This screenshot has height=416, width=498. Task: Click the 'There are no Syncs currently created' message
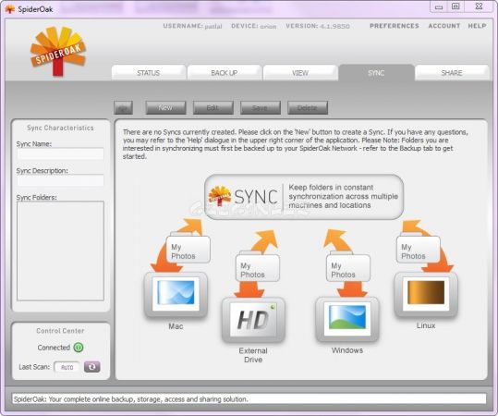[295, 144]
